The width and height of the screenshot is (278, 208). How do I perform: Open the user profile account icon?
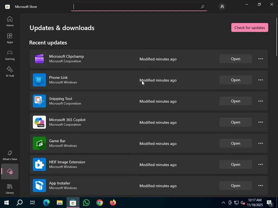(x=222, y=7)
